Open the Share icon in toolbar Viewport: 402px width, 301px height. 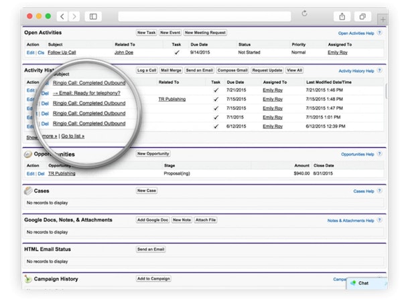342,17
